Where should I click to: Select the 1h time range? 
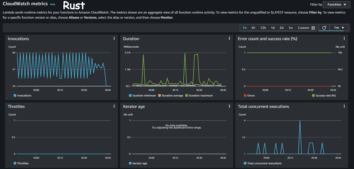[244, 28]
